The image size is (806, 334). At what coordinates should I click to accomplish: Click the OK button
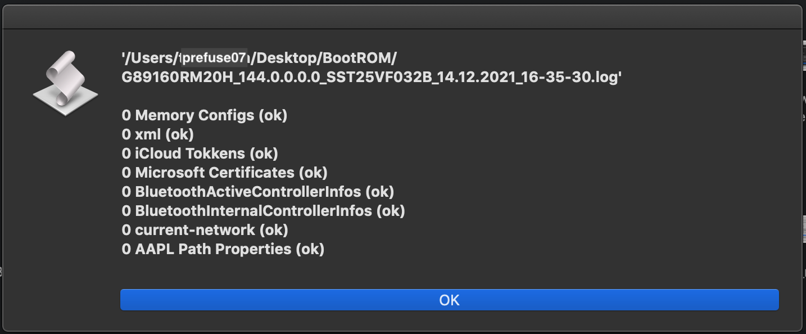click(x=449, y=300)
